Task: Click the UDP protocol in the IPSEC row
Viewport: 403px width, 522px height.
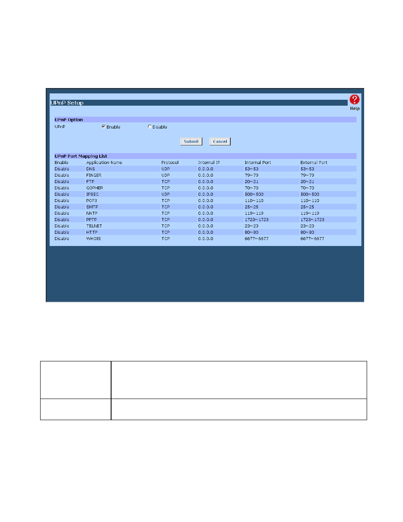Action: click(166, 194)
